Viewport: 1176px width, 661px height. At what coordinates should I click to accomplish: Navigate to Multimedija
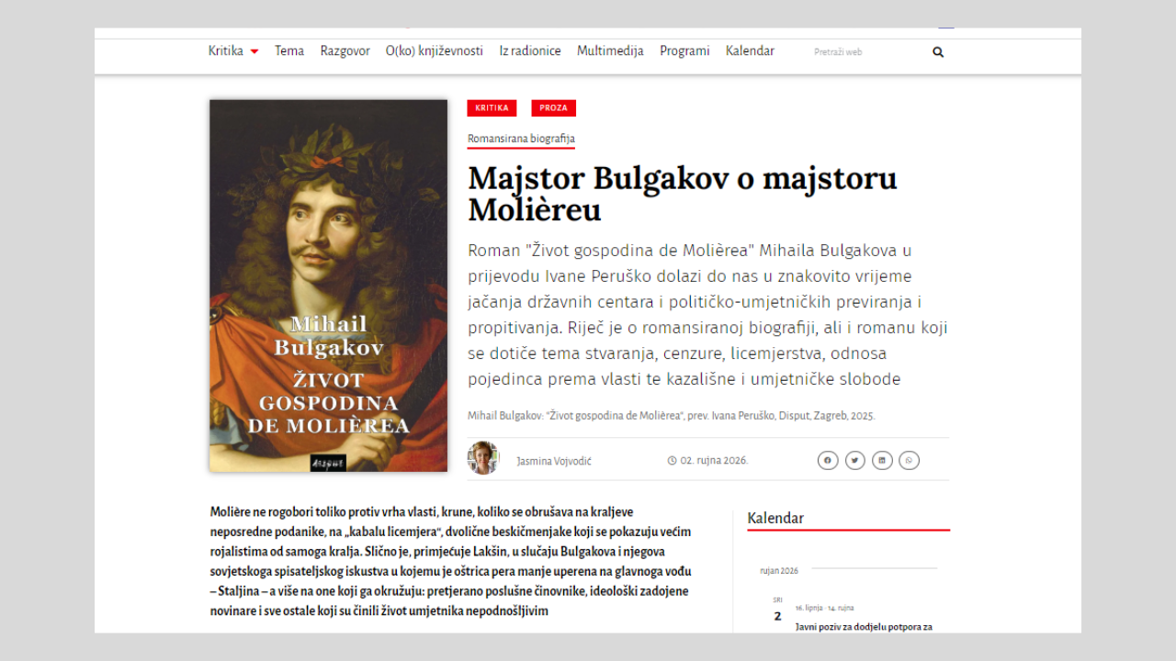[610, 51]
